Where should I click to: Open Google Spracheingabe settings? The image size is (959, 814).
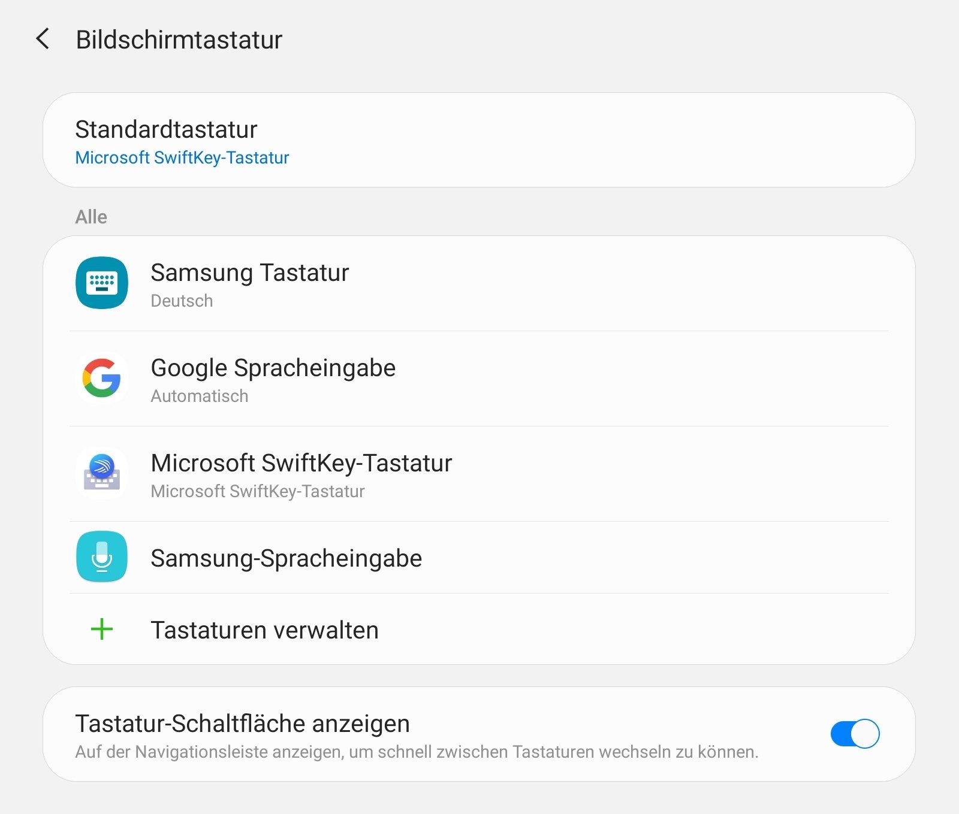pyautogui.click(x=479, y=379)
